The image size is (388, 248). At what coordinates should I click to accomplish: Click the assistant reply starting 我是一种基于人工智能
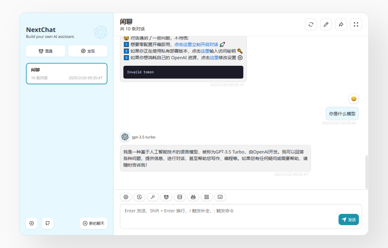pyautogui.click(x=215, y=159)
